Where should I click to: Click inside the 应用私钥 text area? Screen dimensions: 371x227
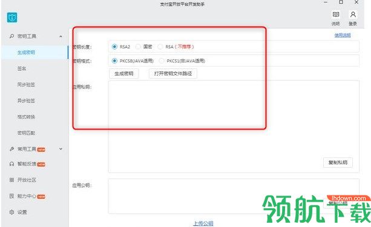point(234,127)
